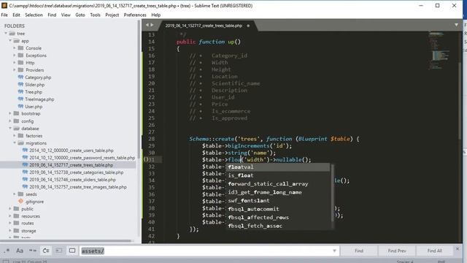Click the Find All button
The height and width of the screenshot is (263, 467).
click(x=435, y=251)
